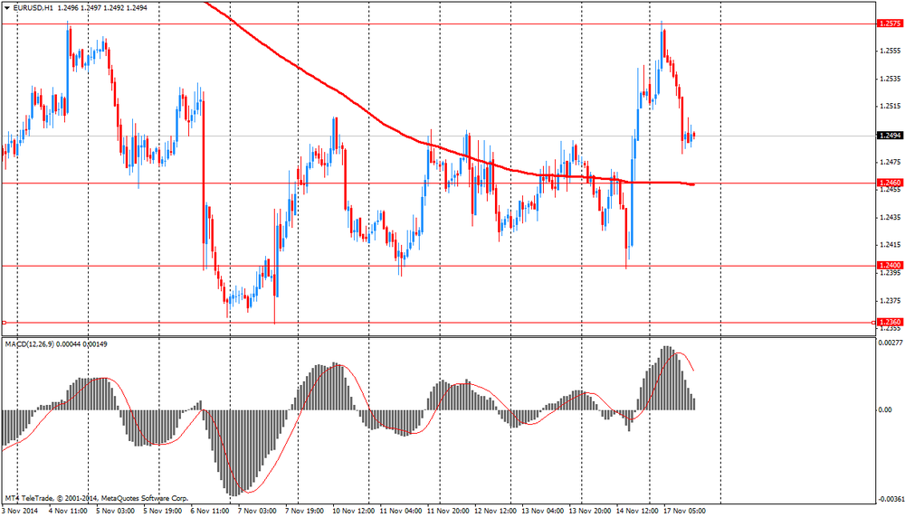Select the 1.2535 price scale value
Viewport: 905px width, 517px height.
pos(890,79)
